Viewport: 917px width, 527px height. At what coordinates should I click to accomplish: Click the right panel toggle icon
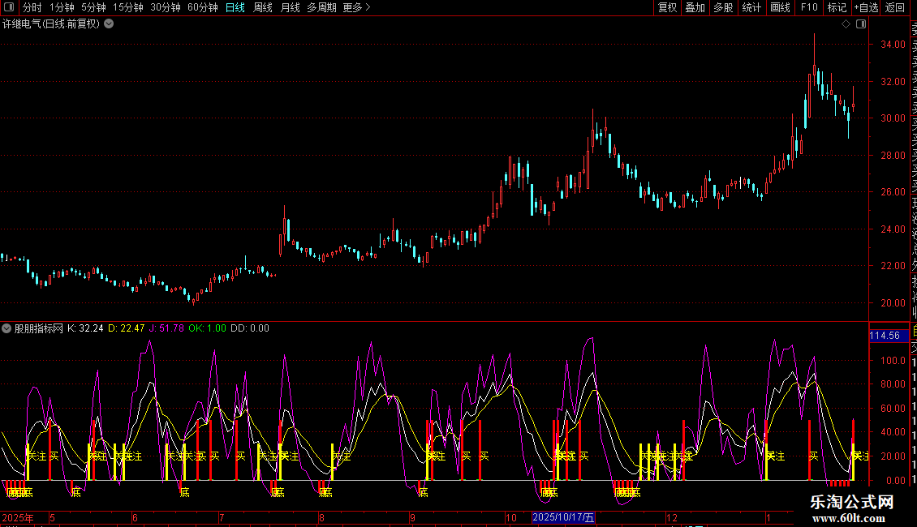tap(859, 24)
